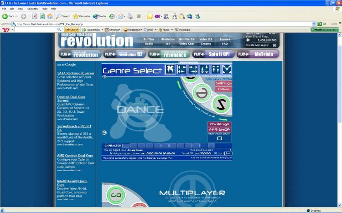342x213 pixels.
Task: Open the View menu
Action: [x=20, y=9]
